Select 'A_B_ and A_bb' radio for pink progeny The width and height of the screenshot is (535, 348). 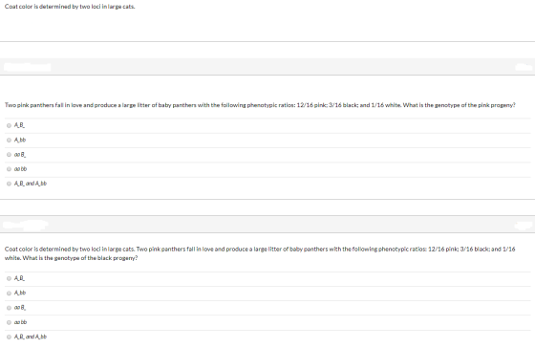coord(9,184)
